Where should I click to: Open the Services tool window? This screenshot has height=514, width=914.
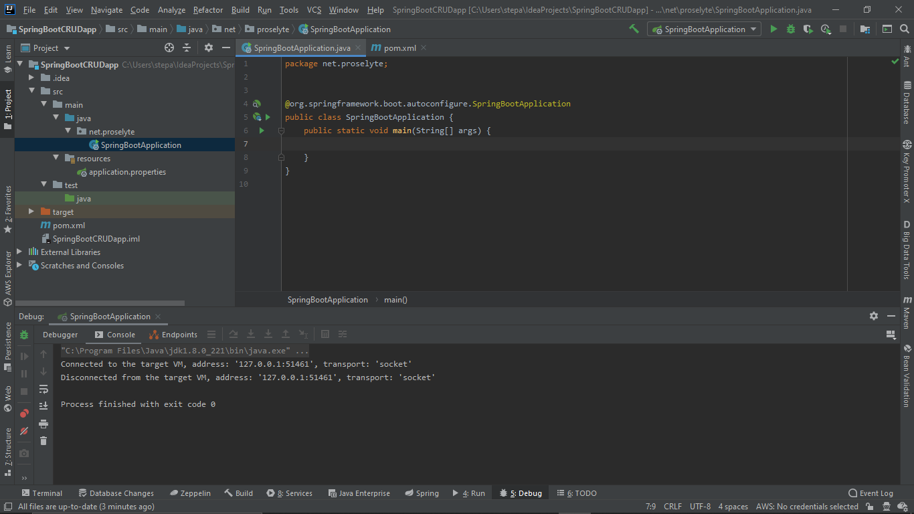point(289,493)
